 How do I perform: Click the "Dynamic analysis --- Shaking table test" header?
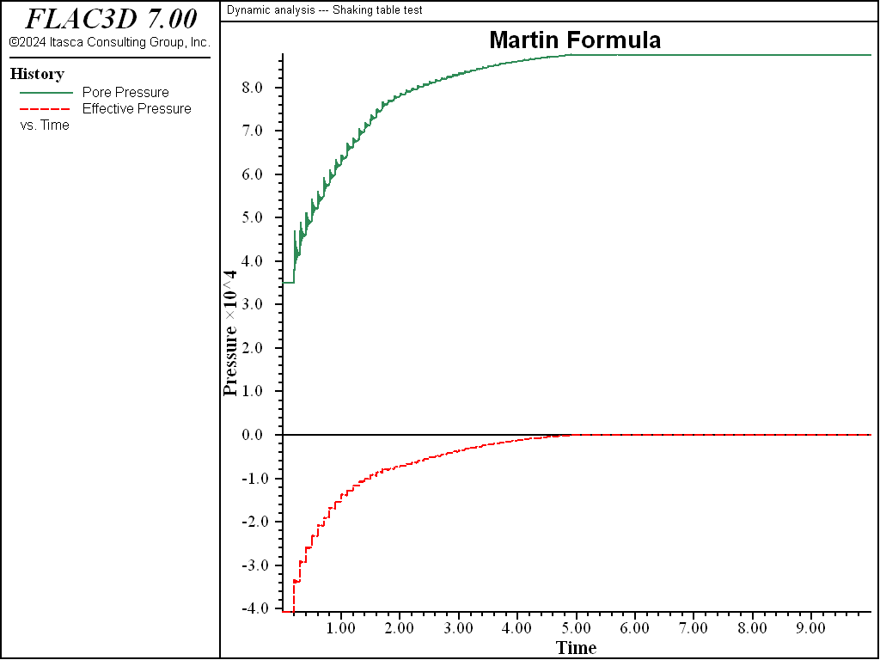(324, 10)
